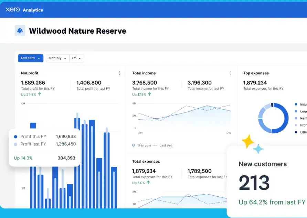Toggle the This year legend marker

pyautogui.click(x=134, y=145)
